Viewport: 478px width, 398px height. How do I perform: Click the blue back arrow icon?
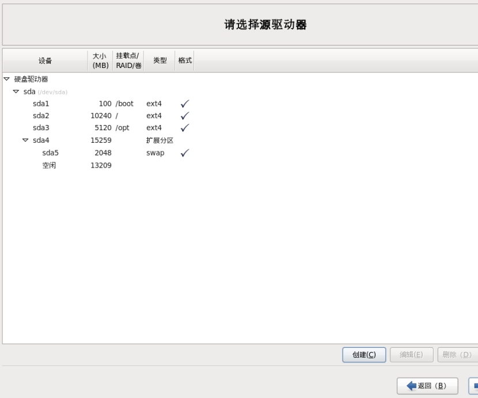[411, 386]
